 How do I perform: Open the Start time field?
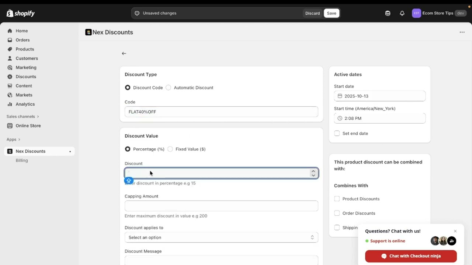(x=380, y=119)
